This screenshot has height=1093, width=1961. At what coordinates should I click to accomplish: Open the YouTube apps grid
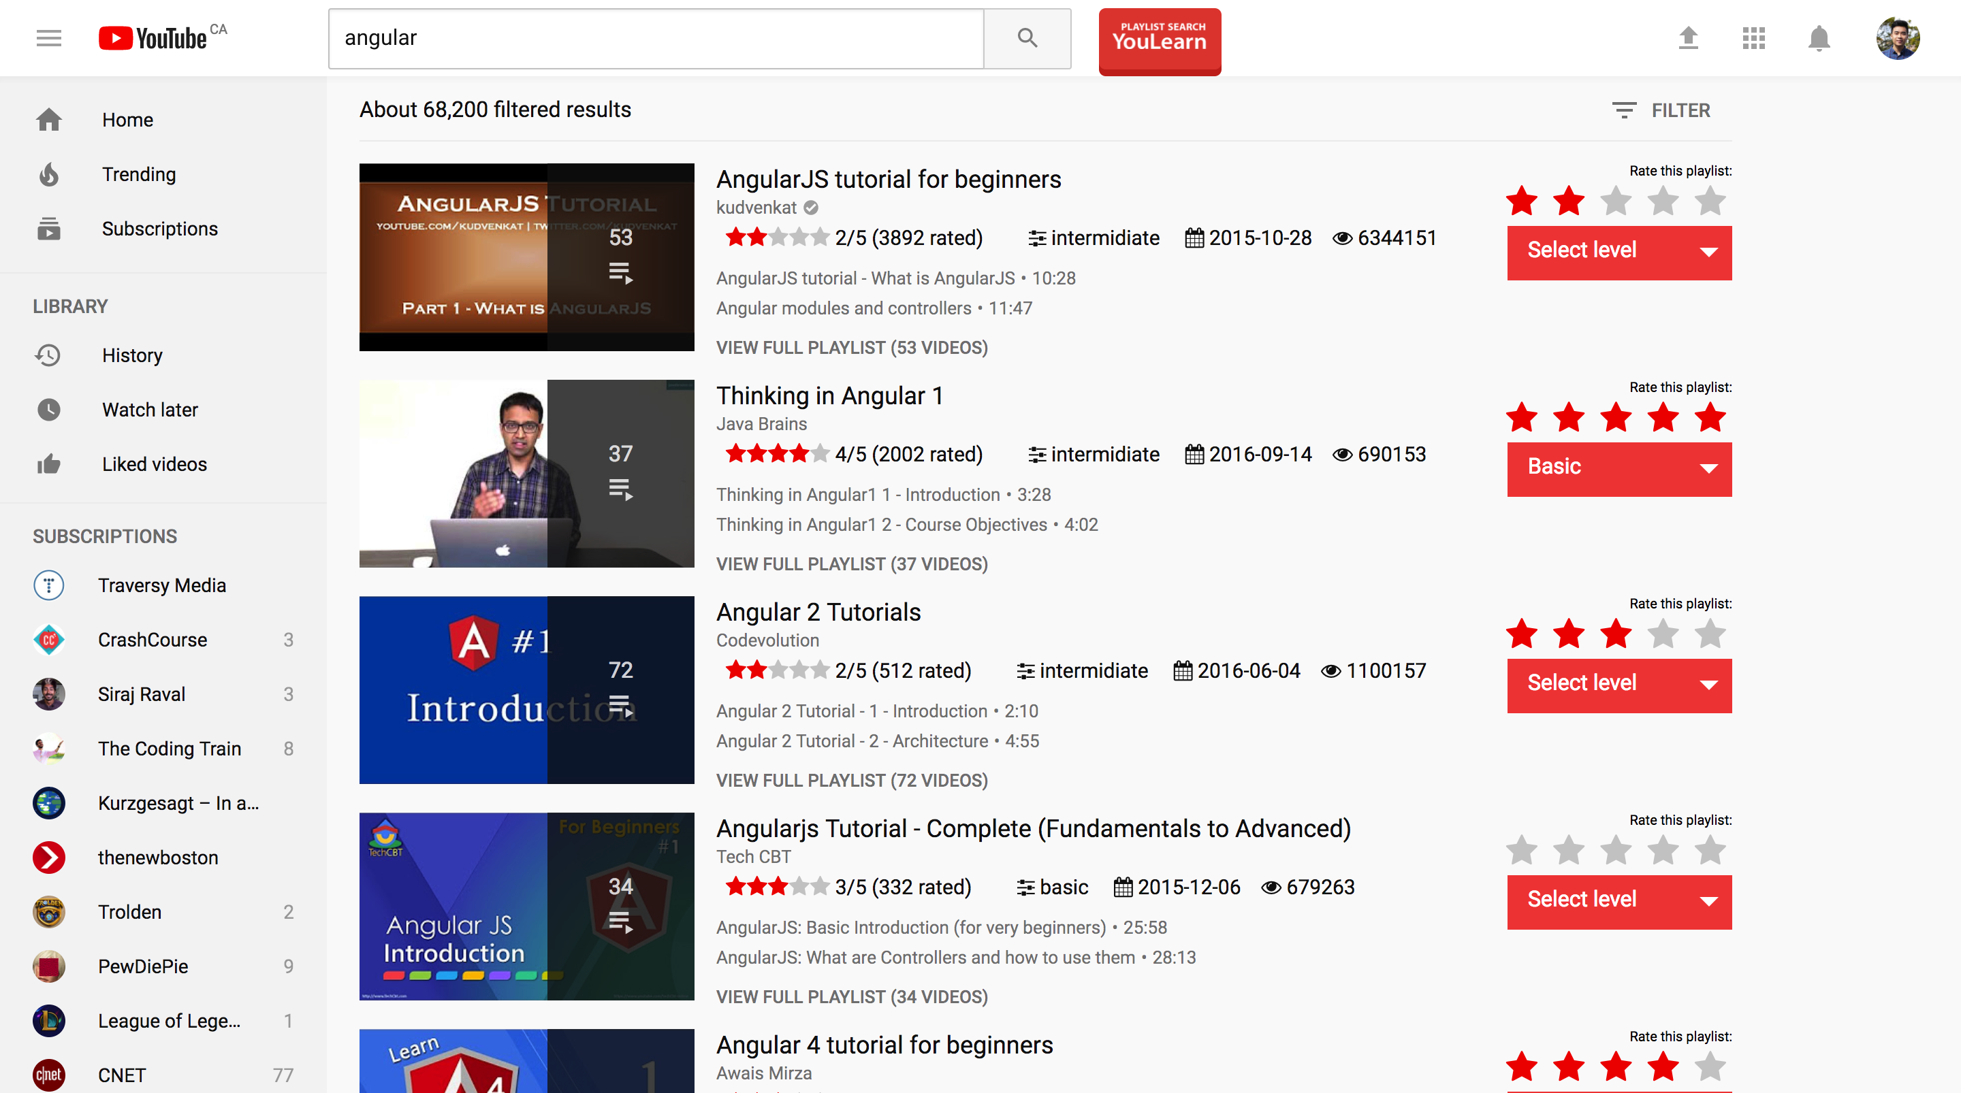pos(1753,38)
